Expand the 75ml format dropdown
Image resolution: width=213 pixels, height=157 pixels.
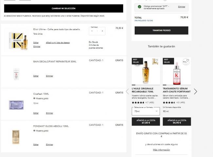tap(145, 111)
